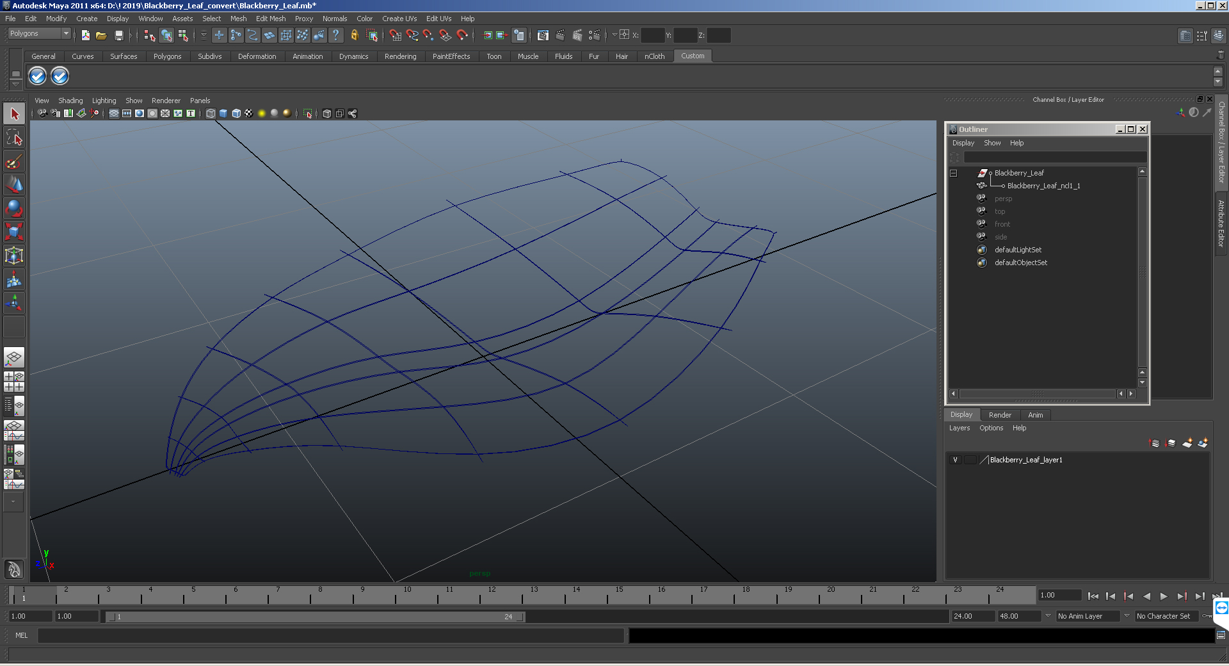
Task: Open the Mesh menu
Action: [238, 19]
